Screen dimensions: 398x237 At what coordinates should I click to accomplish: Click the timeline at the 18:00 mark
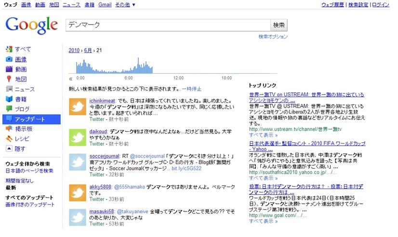(x=226, y=78)
